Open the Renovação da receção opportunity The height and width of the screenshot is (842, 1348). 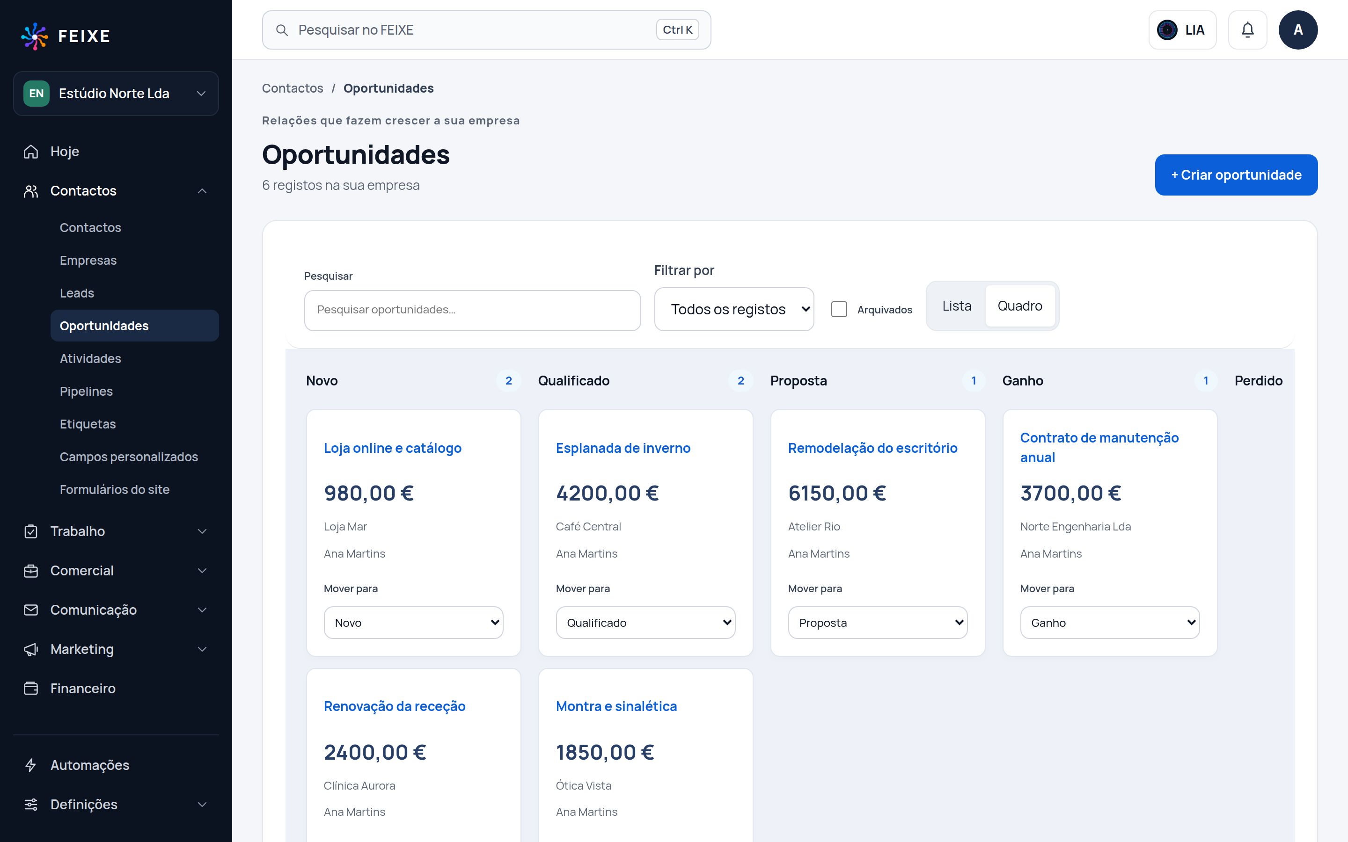click(395, 706)
